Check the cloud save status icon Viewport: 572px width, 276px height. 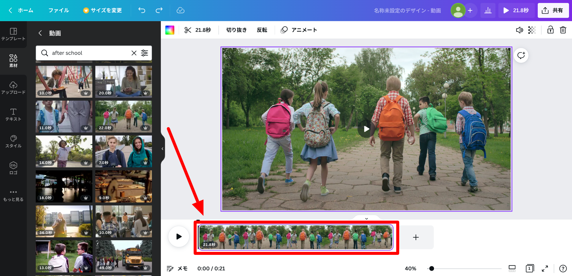coord(181,10)
